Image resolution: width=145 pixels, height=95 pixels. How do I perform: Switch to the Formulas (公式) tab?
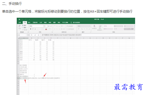(41, 22)
